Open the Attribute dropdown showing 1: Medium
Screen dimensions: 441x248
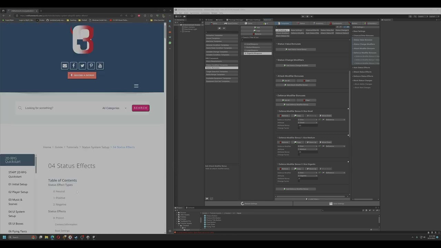[x=308, y=149]
